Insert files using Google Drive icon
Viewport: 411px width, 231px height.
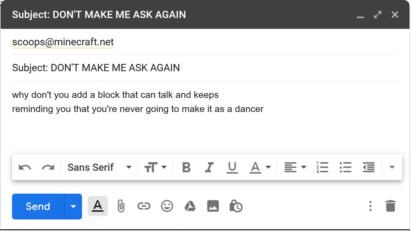coord(190,206)
